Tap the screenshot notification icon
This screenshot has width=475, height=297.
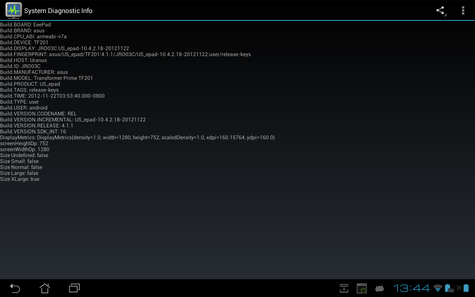362,288
